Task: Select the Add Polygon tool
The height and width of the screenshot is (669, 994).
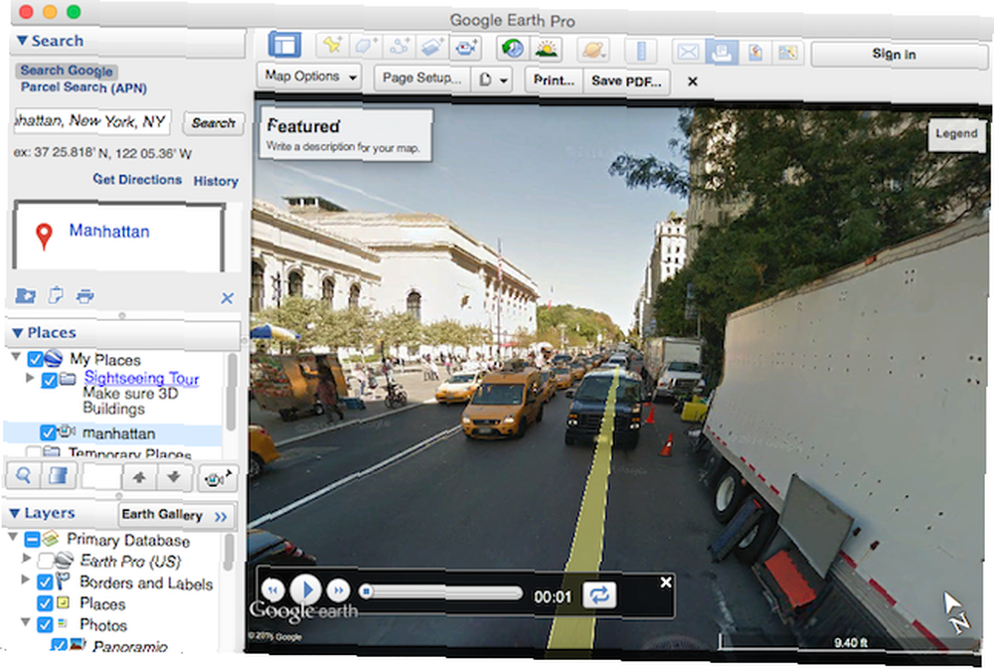Action: (x=366, y=46)
